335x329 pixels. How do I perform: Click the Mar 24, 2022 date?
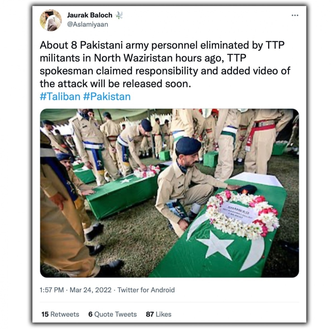[x=90, y=290]
